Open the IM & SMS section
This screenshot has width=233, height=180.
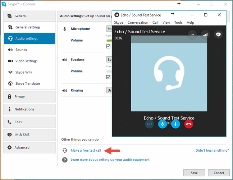29,135
